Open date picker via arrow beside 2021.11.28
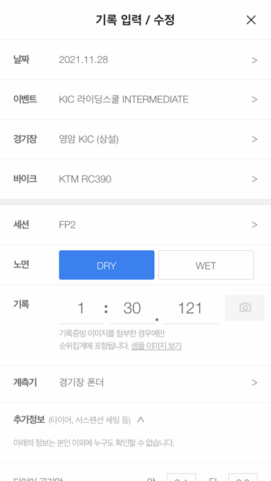The width and height of the screenshot is (271, 481). coord(254,60)
